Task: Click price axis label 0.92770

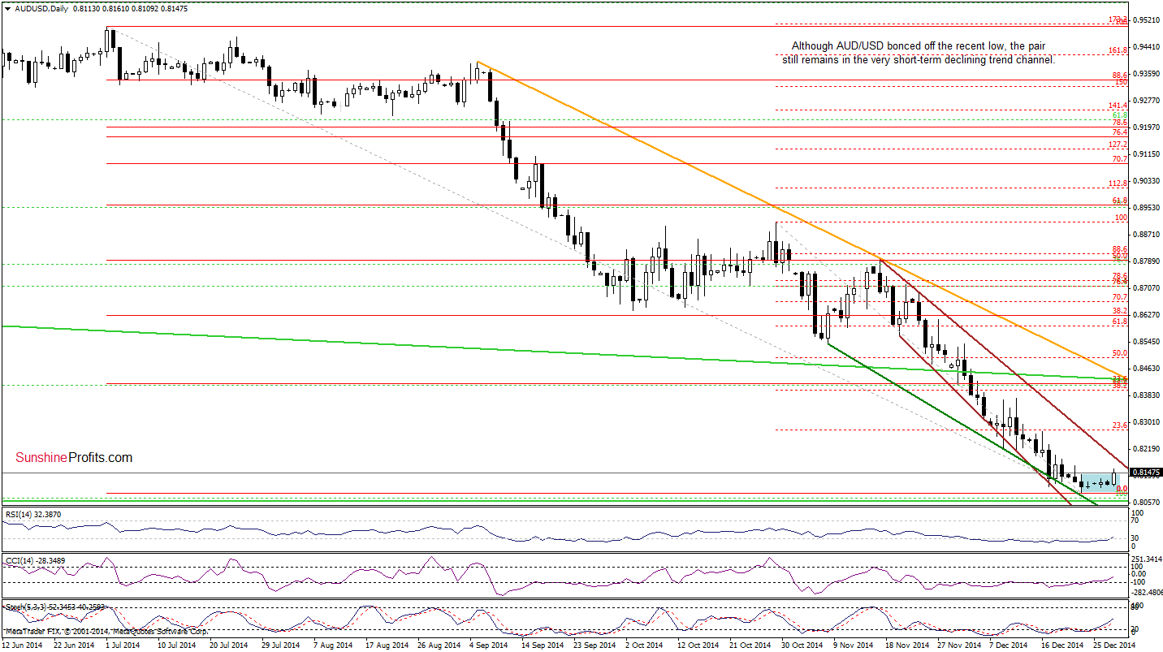Action: (x=1146, y=100)
